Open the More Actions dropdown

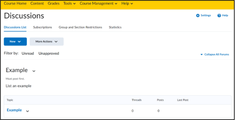click(47, 41)
